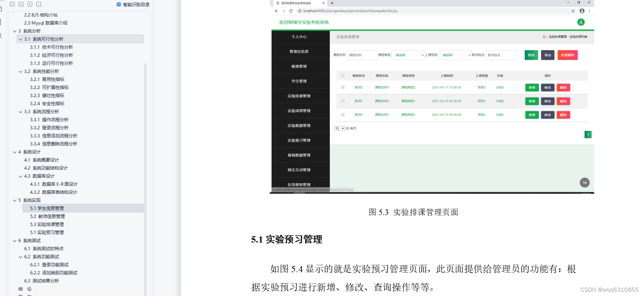Collapse the 3.2 系统性能分析 outline node
Viewport: 644px width, 296px height.
click(x=21, y=71)
